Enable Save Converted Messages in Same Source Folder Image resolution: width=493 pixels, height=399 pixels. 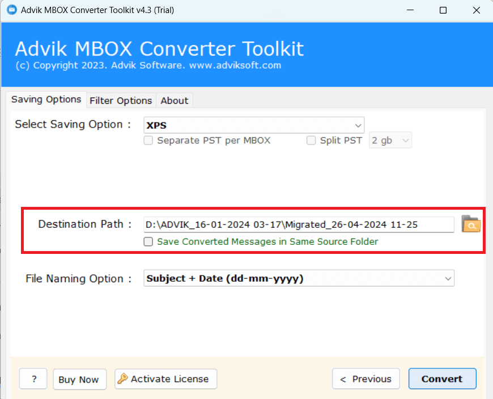(x=148, y=241)
